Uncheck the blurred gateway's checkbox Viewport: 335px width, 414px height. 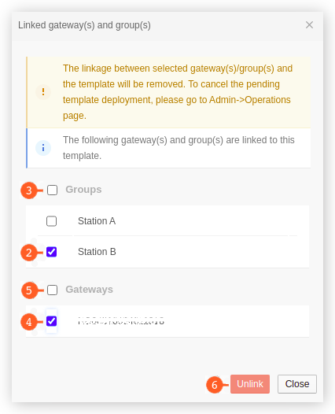pyautogui.click(x=51, y=321)
